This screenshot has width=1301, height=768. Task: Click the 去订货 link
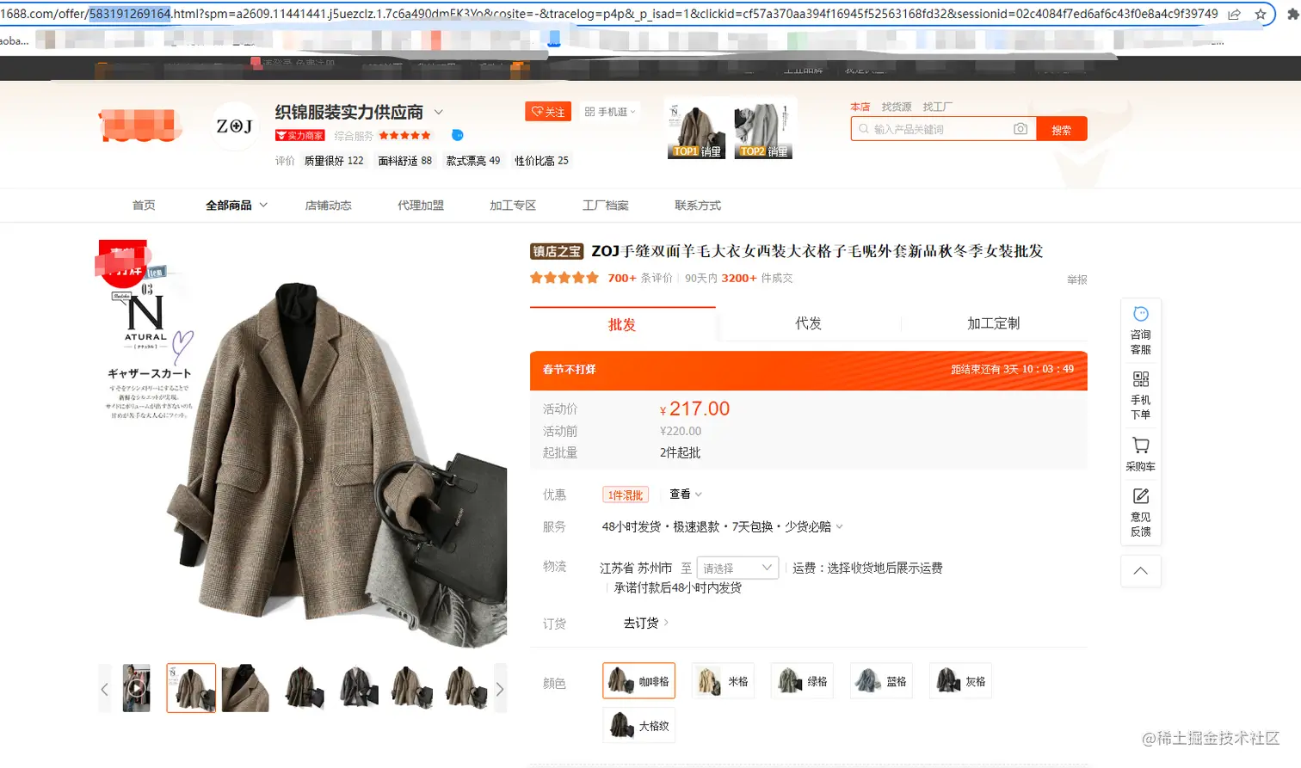click(645, 624)
